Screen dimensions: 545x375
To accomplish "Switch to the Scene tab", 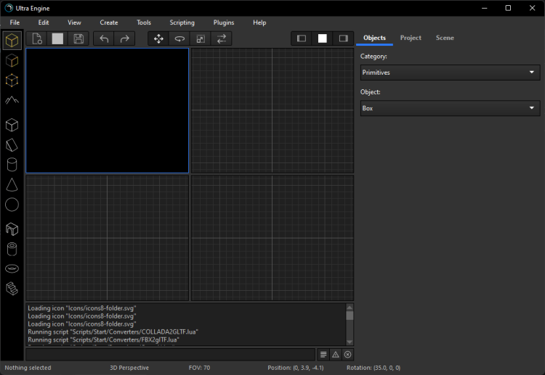I will (445, 38).
